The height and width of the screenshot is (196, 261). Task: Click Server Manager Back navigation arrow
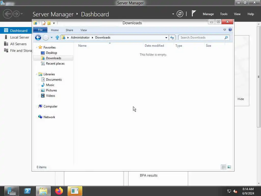pyautogui.click(x=7, y=14)
